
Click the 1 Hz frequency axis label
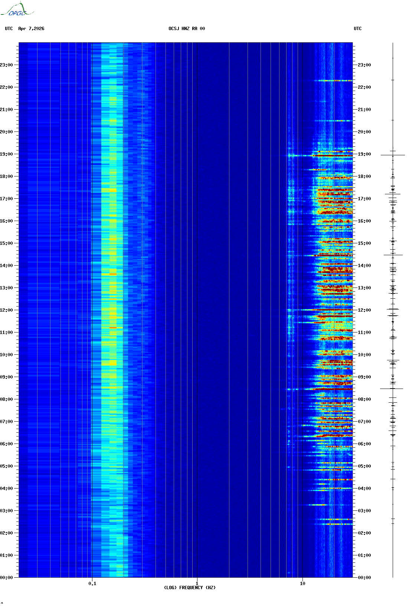(x=197, y=584)
